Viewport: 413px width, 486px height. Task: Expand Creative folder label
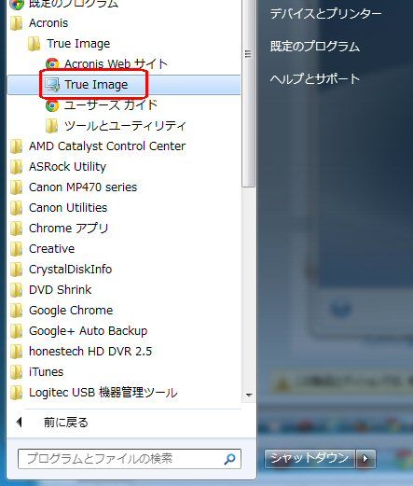[x=52, y=249]
